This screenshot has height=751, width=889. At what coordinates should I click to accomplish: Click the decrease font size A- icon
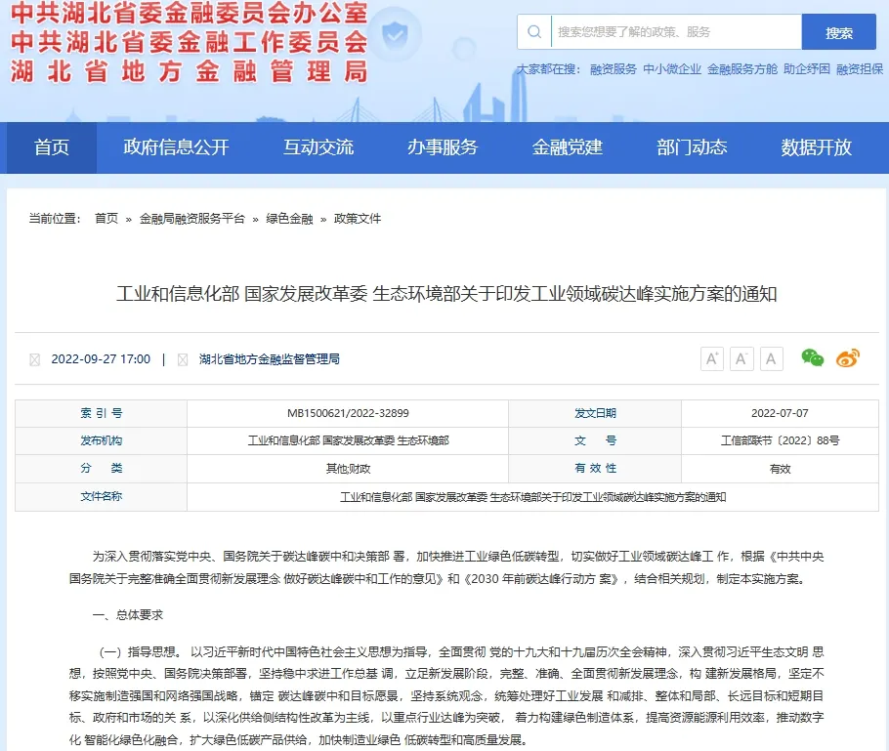(741, 358)
